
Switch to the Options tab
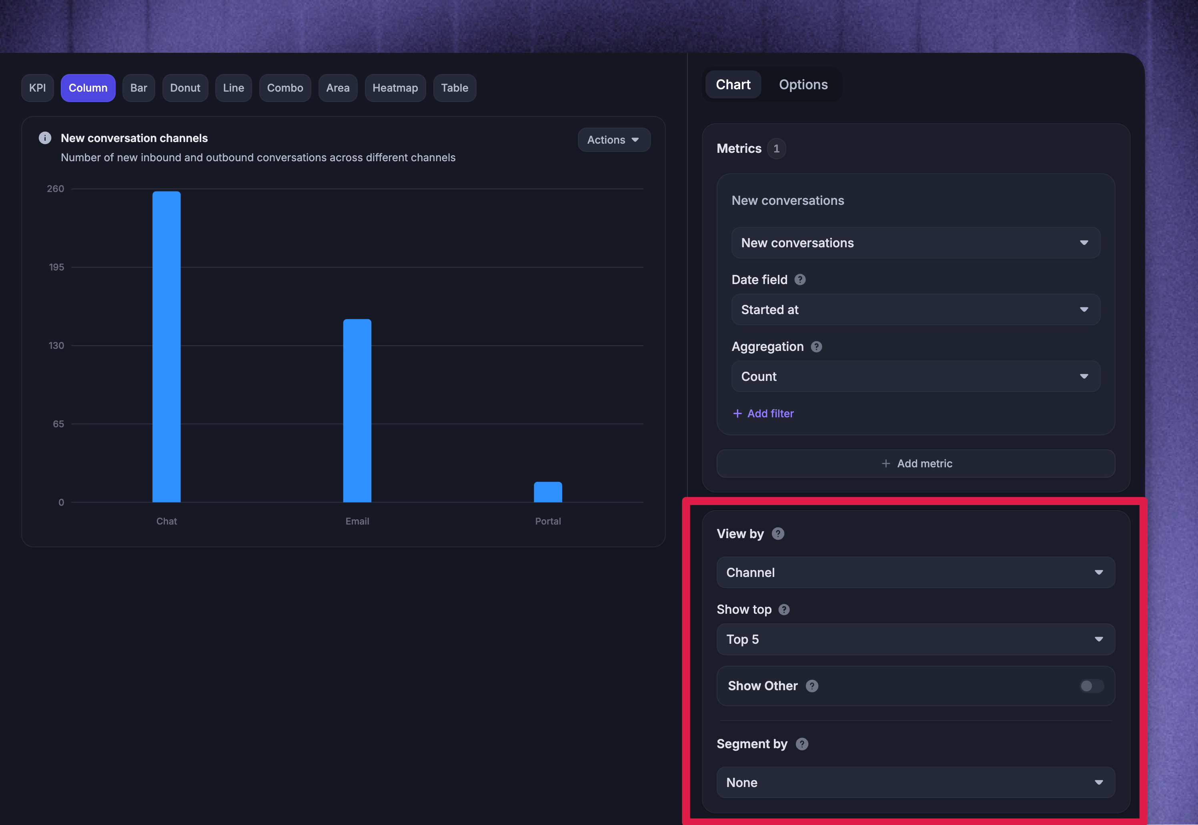pos(803,85)
